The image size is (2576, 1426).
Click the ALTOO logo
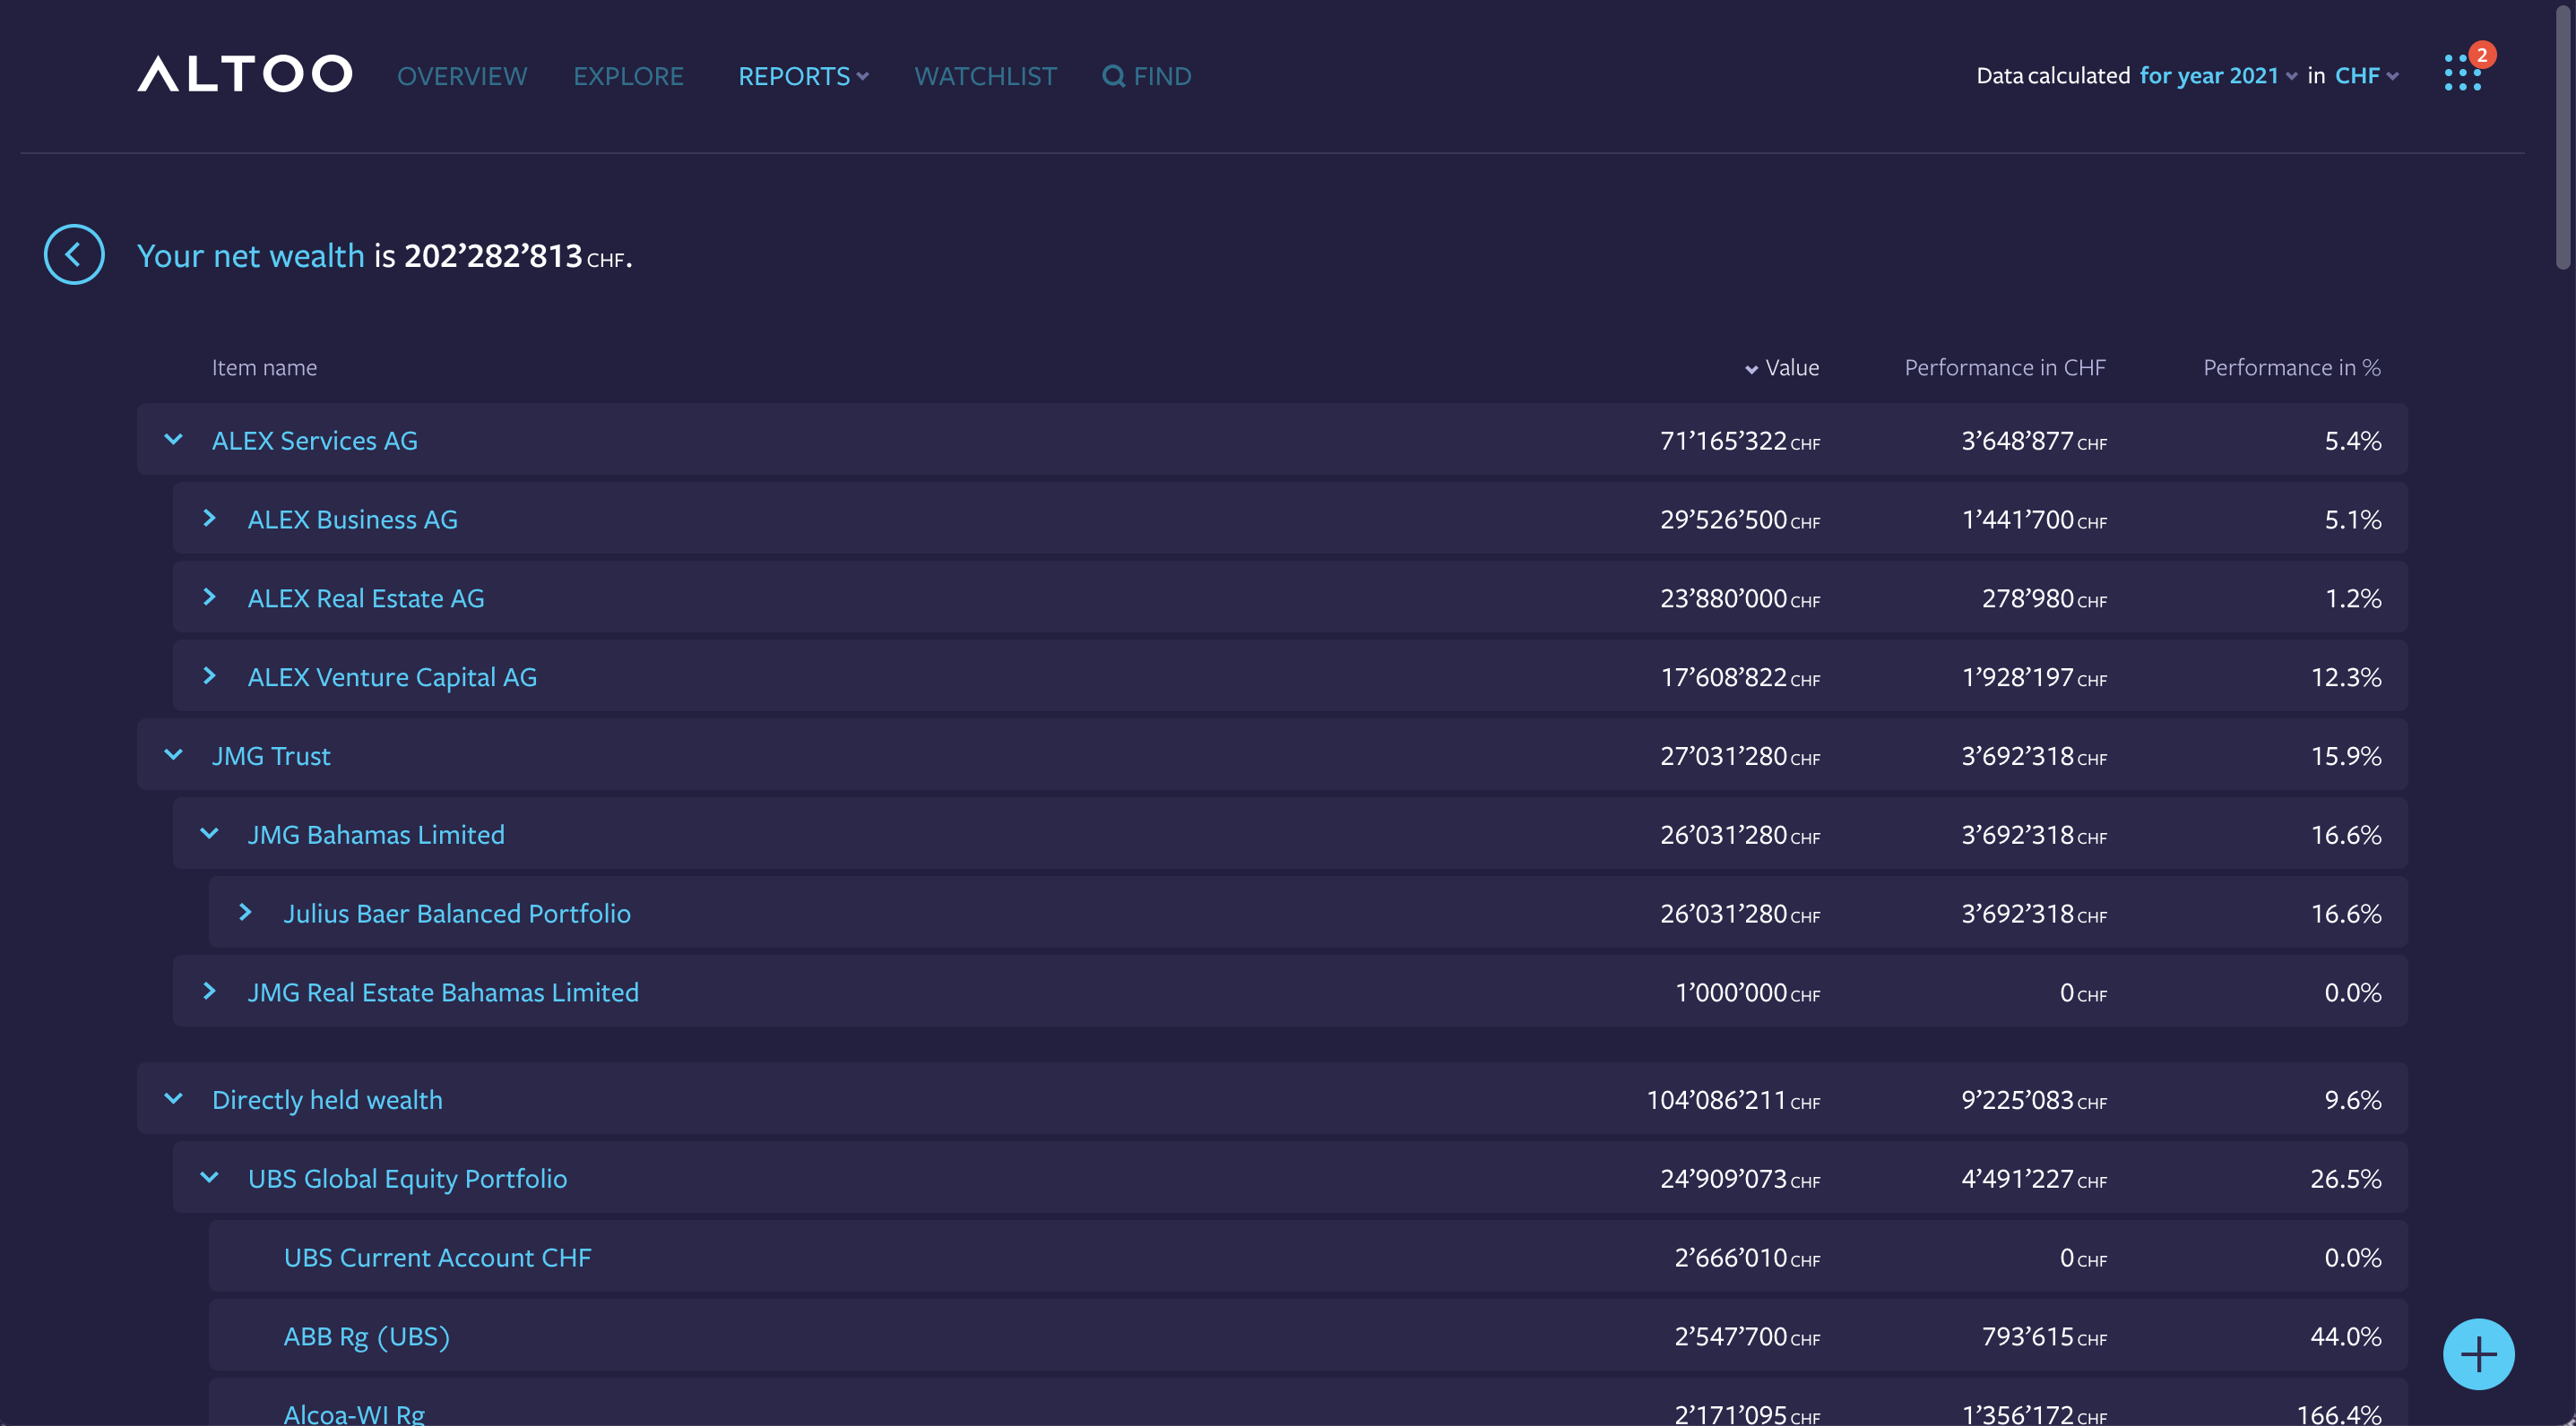[x=244, y=74]
